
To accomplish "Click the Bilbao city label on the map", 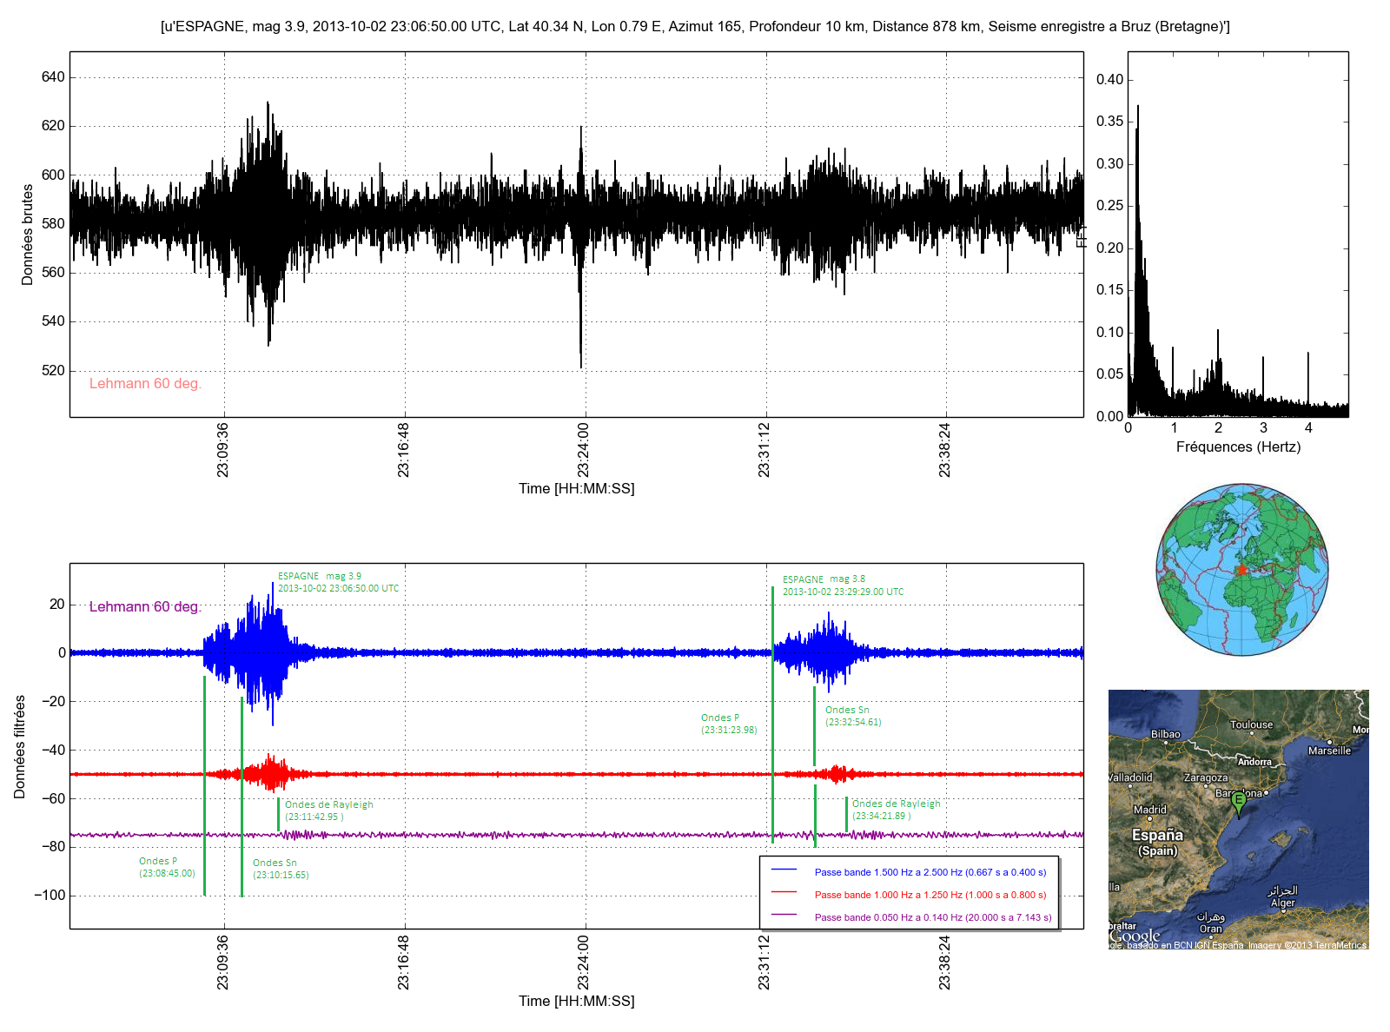I will coord(1165,734).
